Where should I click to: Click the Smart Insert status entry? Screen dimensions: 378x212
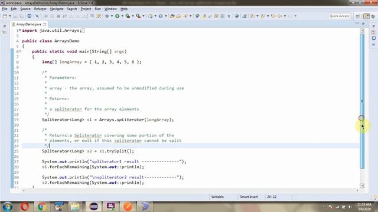coord(249,197)
